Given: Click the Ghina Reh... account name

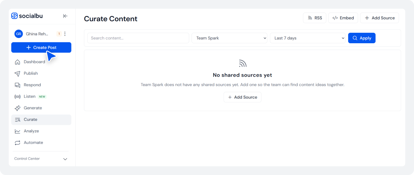Looking at the screenshot, I should [37, 34].
